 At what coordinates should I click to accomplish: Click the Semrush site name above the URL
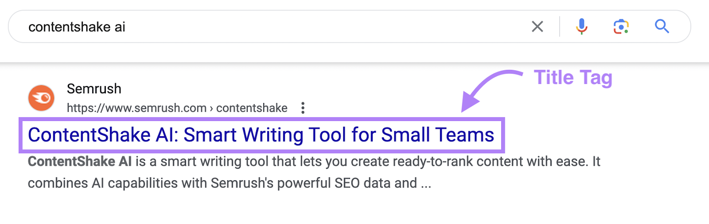[x=94, y=89]
